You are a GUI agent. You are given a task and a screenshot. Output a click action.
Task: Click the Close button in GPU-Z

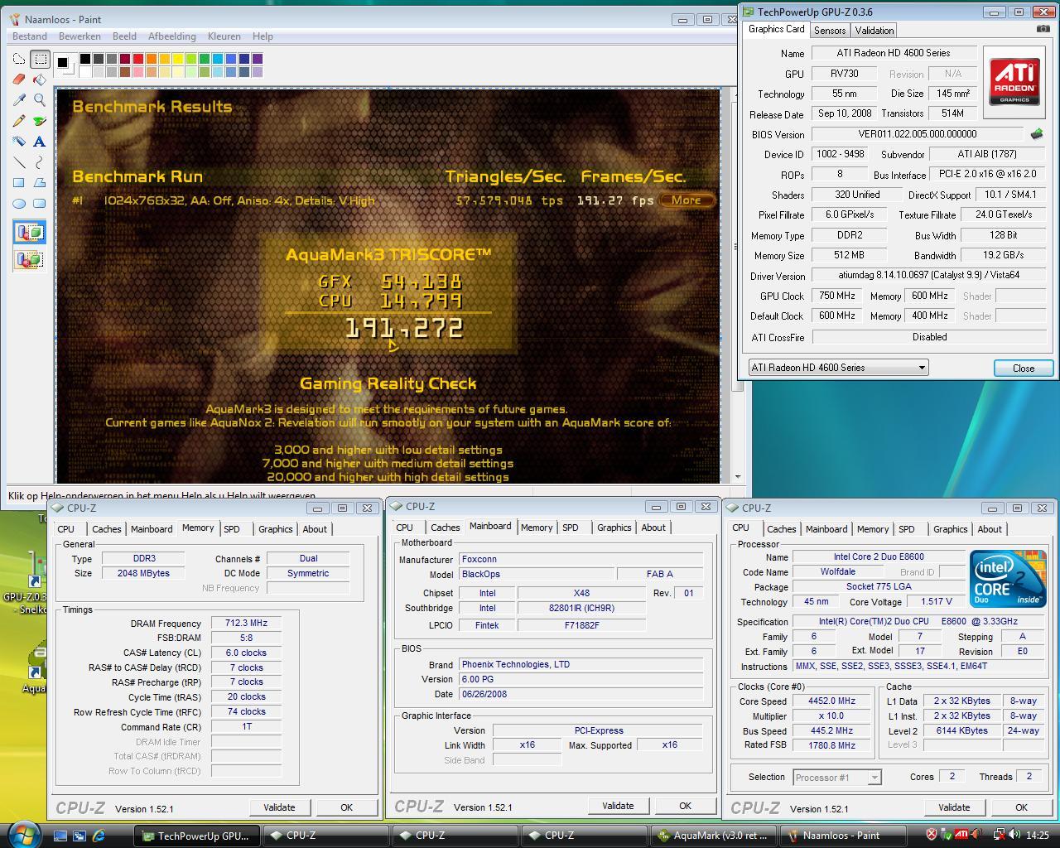tap(1023, 369)
